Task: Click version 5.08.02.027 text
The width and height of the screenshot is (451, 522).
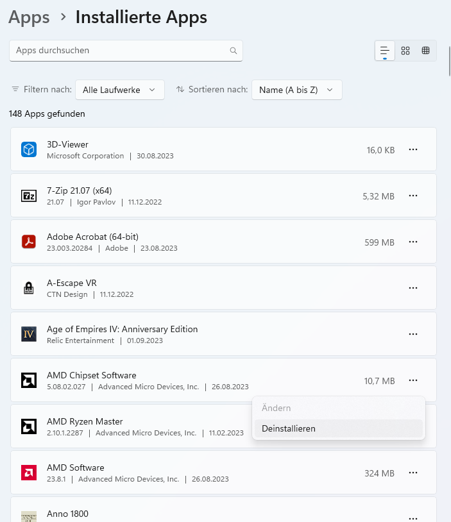Action: [x=66, y=387]
